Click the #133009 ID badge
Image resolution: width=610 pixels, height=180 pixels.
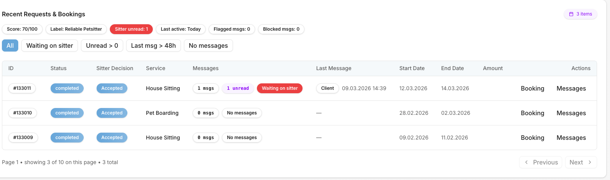(x=23, y=138)
